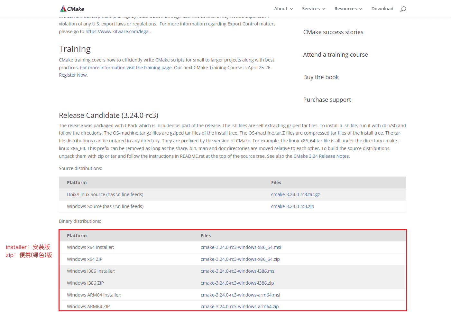Expand the About dropdown menu

coord(283,9)
